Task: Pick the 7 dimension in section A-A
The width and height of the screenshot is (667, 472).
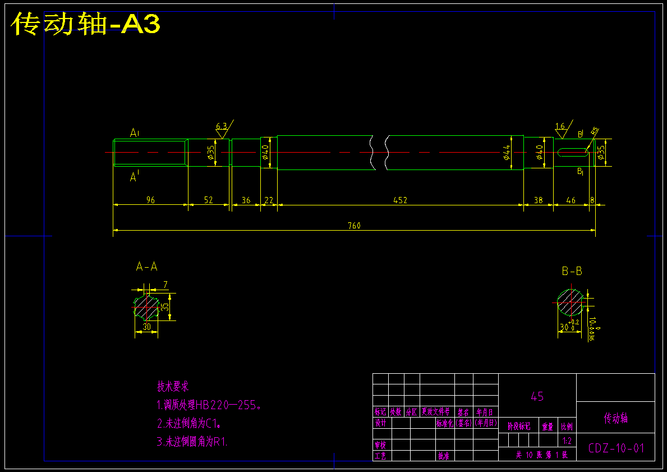Action: click(x=165, y=285)
